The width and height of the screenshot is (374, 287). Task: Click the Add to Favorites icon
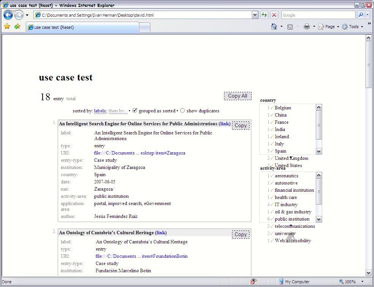pos(17,27)
